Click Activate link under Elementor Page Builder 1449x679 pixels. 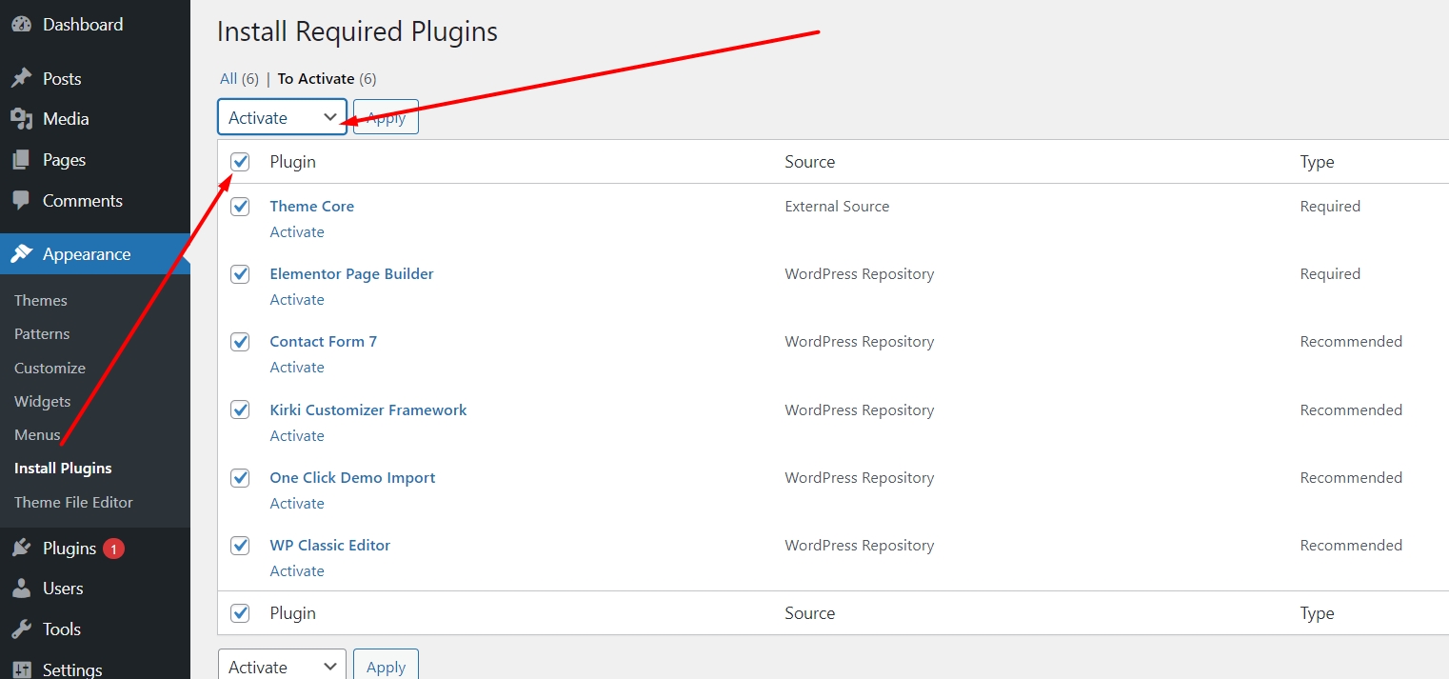pyautogui.click(x=297, y=299)
